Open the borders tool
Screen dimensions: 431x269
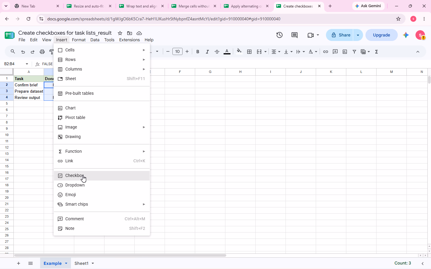pos(249,52)
